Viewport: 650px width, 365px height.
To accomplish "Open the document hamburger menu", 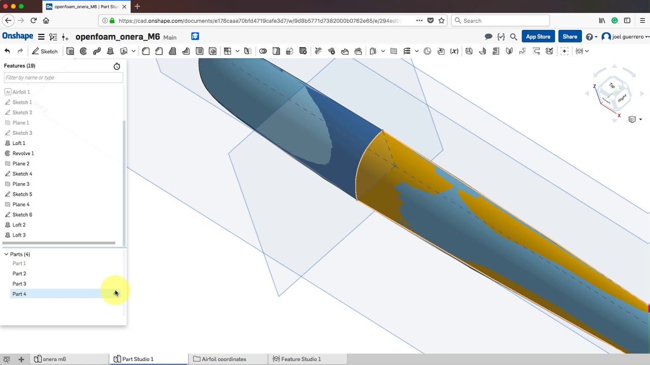I will (x=41, y=36).
